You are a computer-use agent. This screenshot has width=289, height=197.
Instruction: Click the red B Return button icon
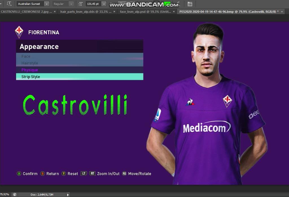[43, 174]
